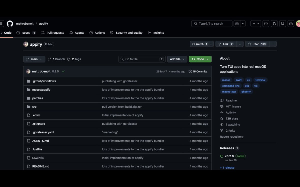Switch to the Issues tab
This screenshot has height=187, width=300.
tap(26, 33)
